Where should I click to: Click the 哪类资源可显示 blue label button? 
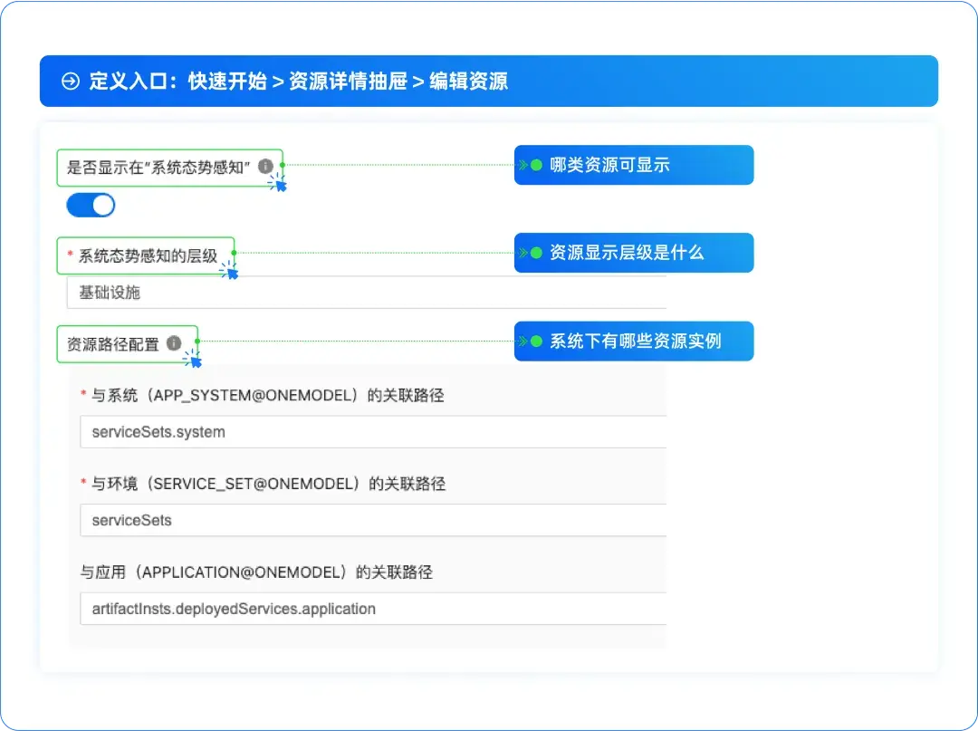[x=634, y=165]
